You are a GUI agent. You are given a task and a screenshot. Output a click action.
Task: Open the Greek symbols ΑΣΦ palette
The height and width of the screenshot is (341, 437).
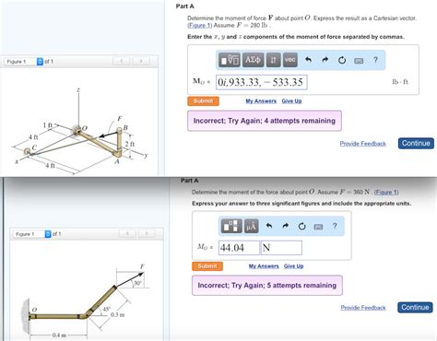[x=253, y=60]
